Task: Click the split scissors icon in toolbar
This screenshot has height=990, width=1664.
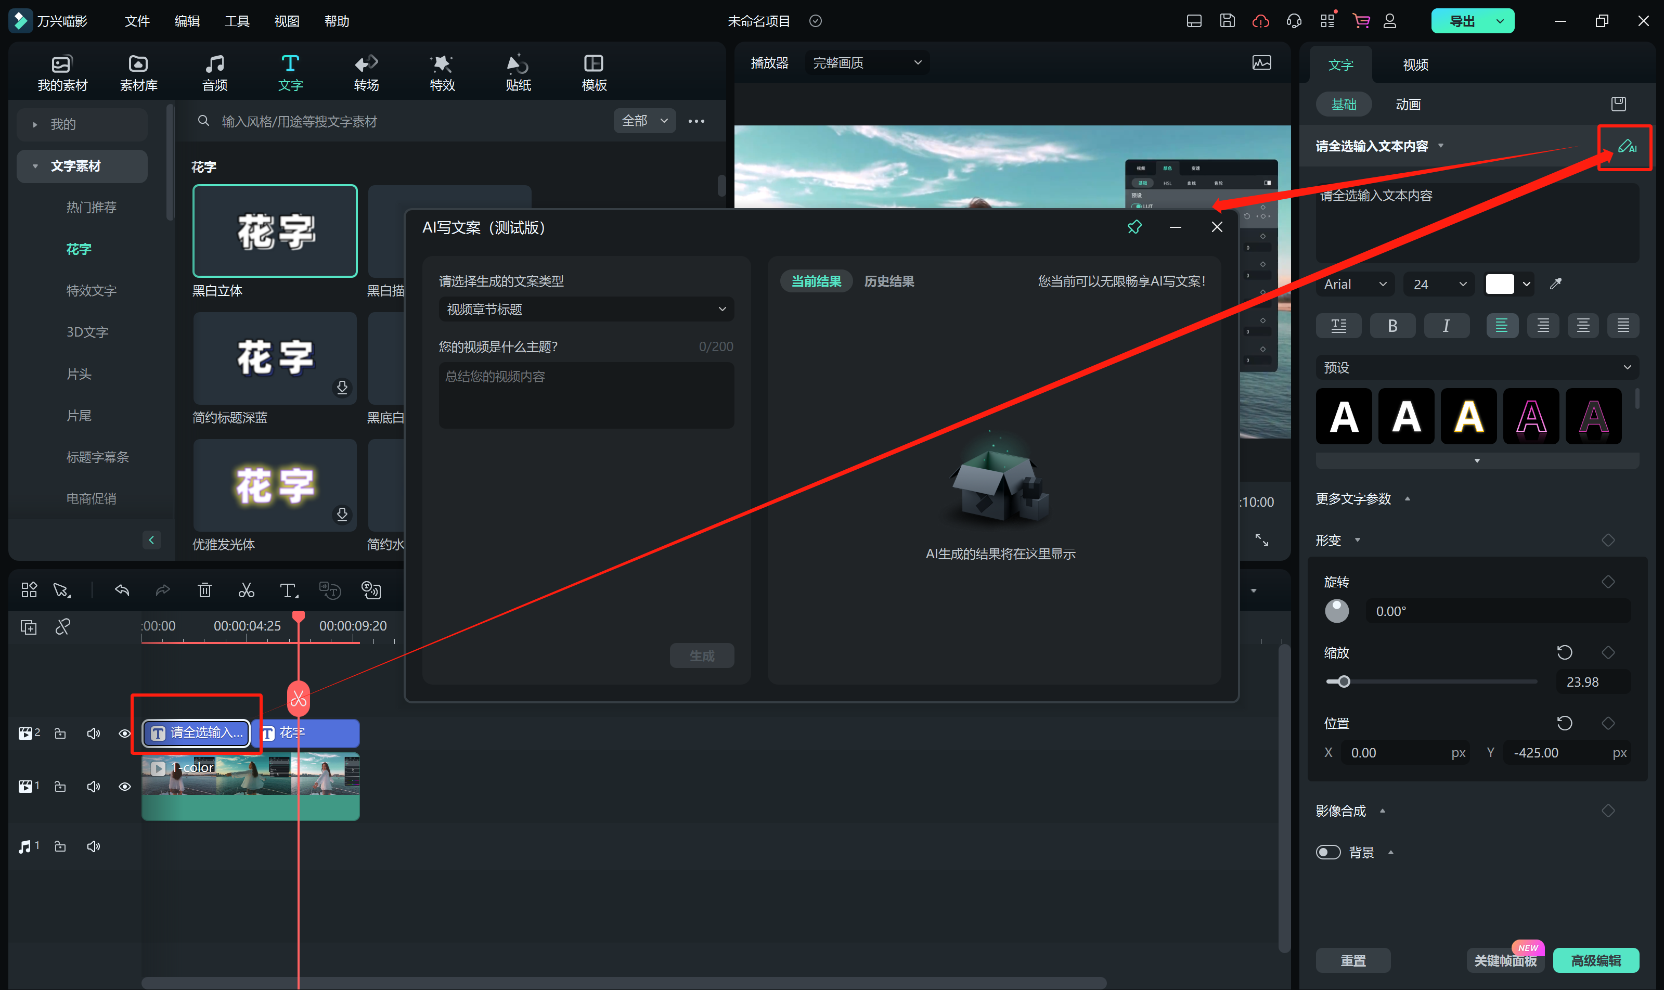Action: [x=246, y=590]
